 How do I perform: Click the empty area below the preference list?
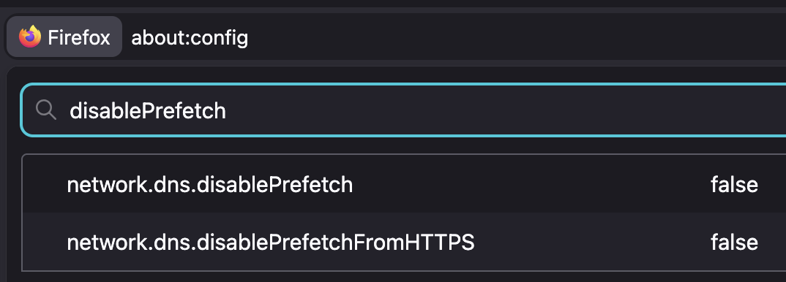click(401, 277)
